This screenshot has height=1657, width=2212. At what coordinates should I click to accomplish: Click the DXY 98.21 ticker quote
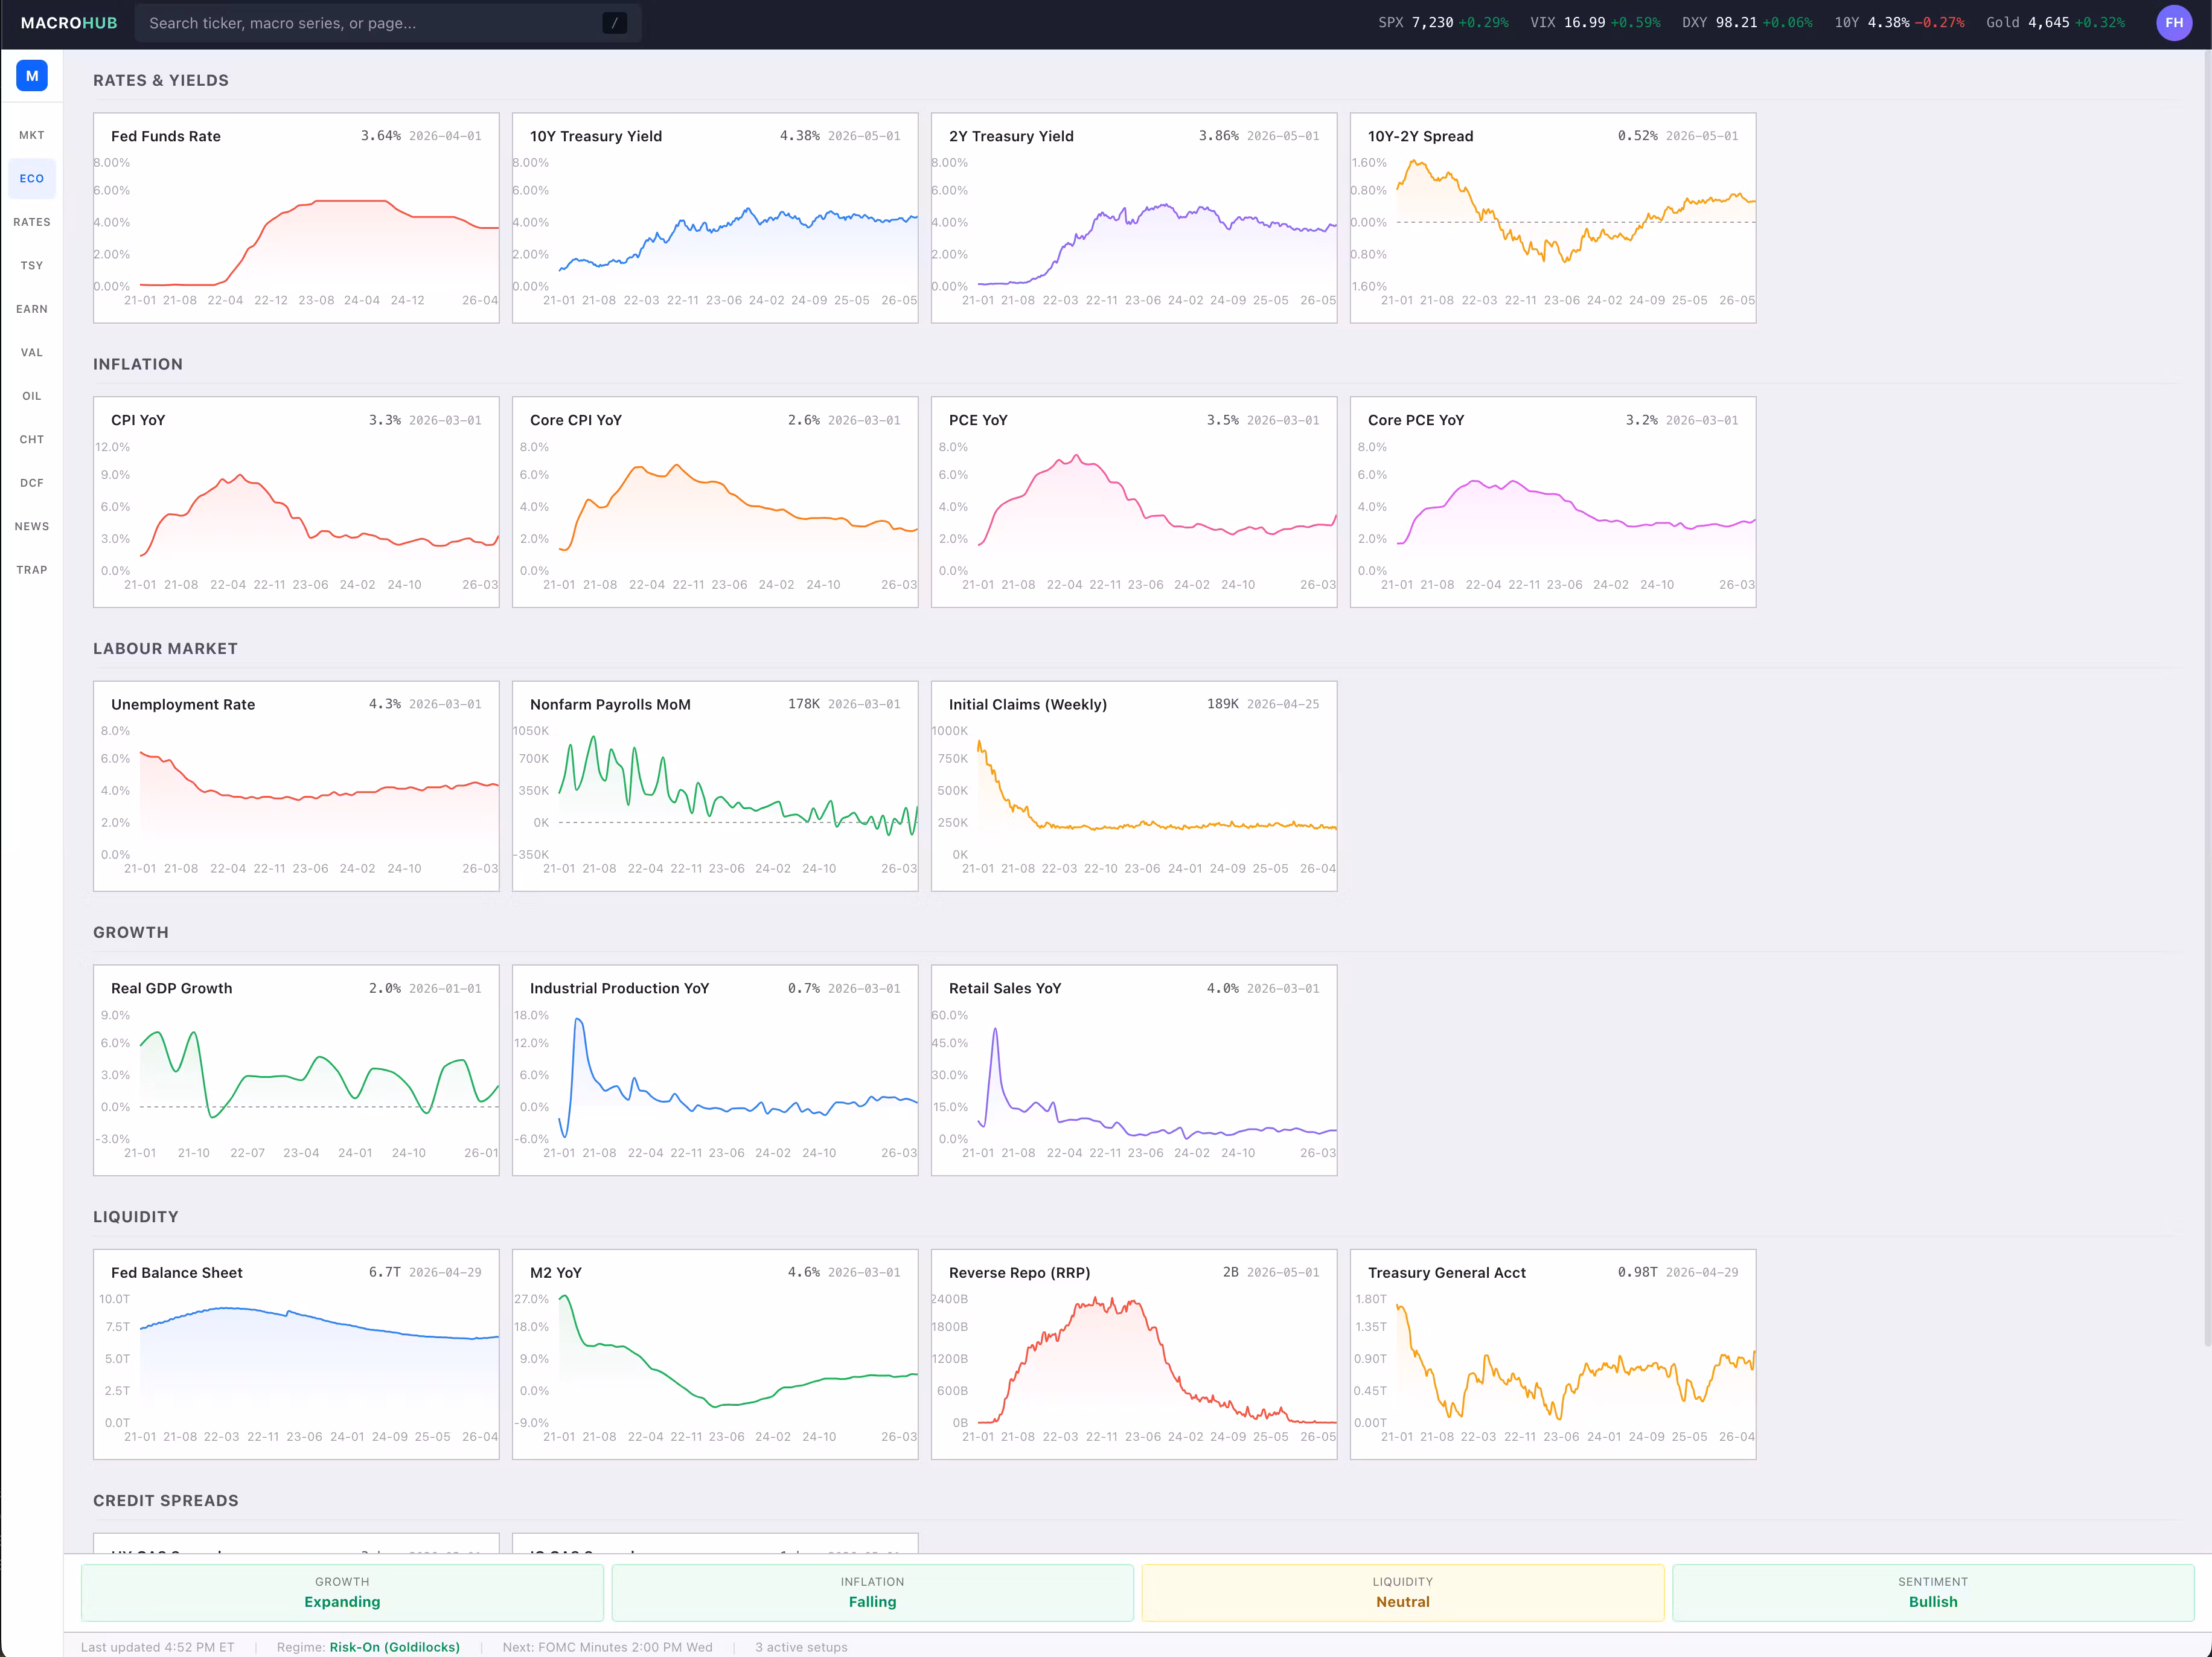pos(1747,23)
